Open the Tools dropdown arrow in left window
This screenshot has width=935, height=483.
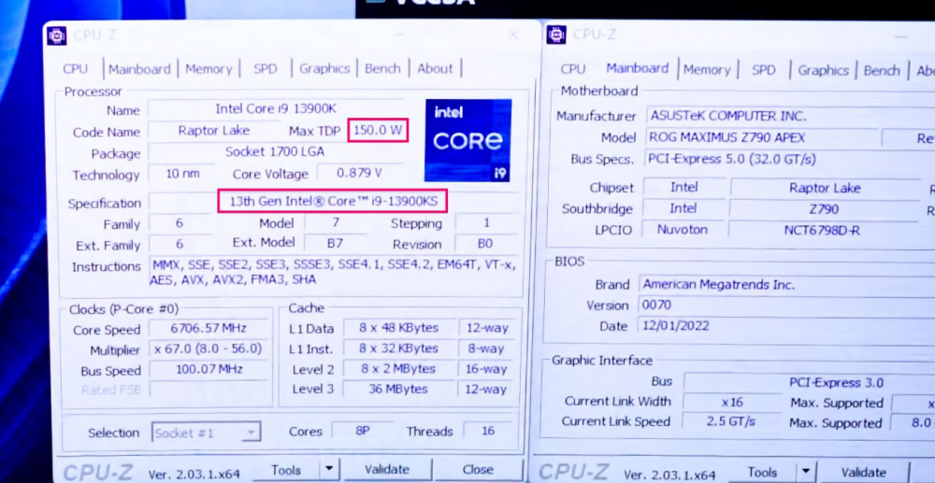coord(329,469)
